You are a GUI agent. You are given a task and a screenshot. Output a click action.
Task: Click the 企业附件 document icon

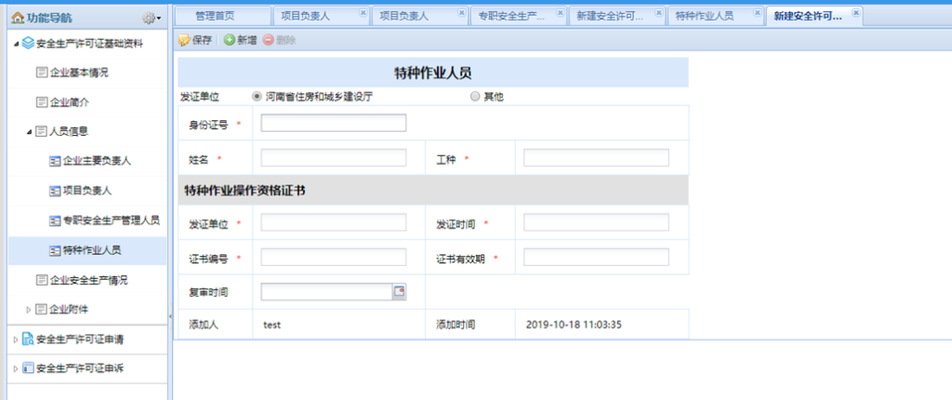click(x=41, y=310)
